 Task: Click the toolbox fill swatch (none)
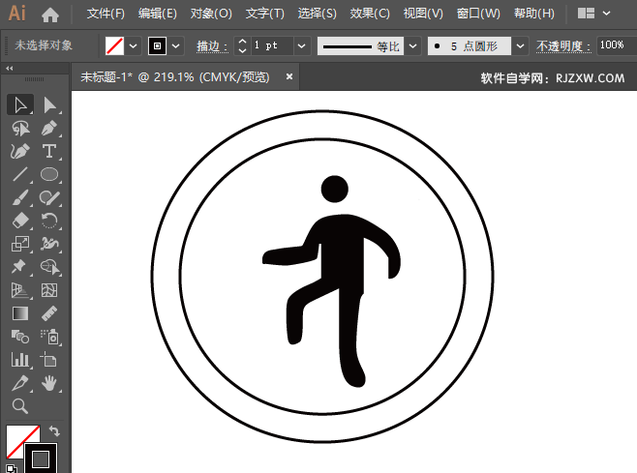pos(23,442)
